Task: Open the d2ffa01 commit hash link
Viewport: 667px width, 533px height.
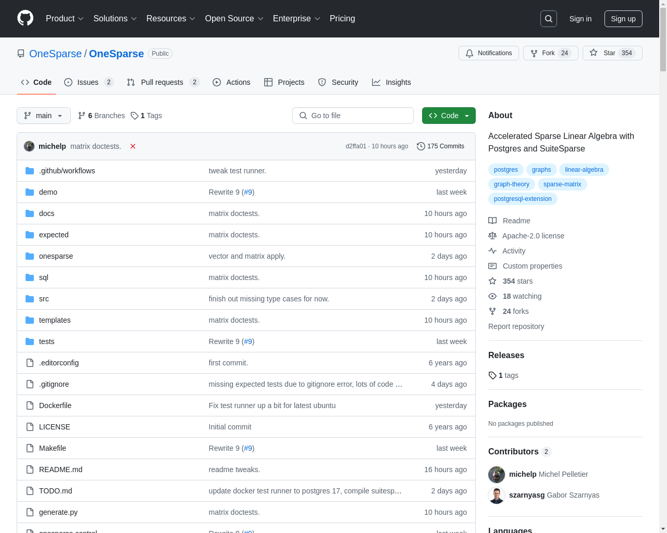Action: [x=356, y=146]
